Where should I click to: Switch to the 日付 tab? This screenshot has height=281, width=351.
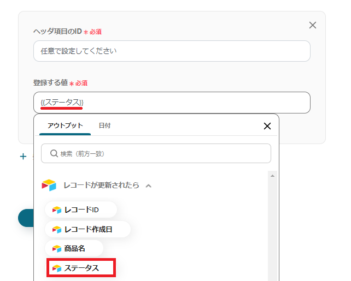pyautogui.click(x=104, y=125)
